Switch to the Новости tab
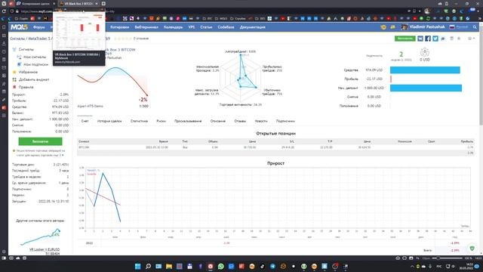This screenshot has width=483, height=272. [261, 121]
